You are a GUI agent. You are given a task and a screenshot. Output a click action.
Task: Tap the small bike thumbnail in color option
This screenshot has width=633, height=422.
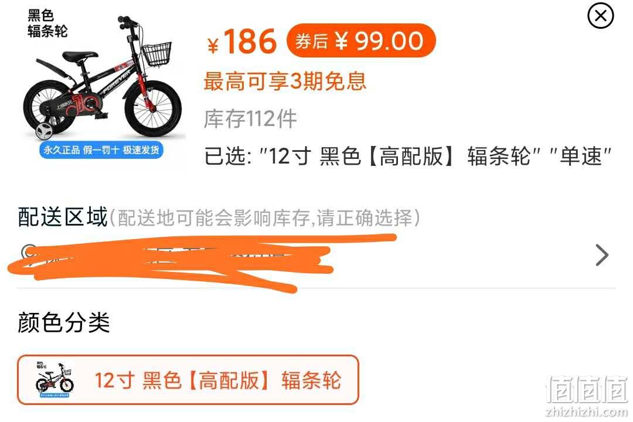pyautogui.click(x=55, y=379)
